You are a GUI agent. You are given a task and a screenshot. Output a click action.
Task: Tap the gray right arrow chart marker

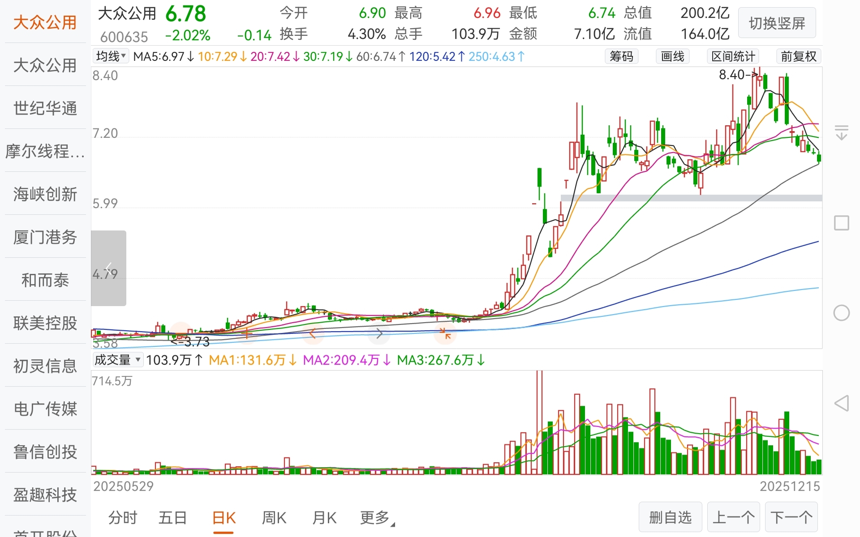point(379,333)
